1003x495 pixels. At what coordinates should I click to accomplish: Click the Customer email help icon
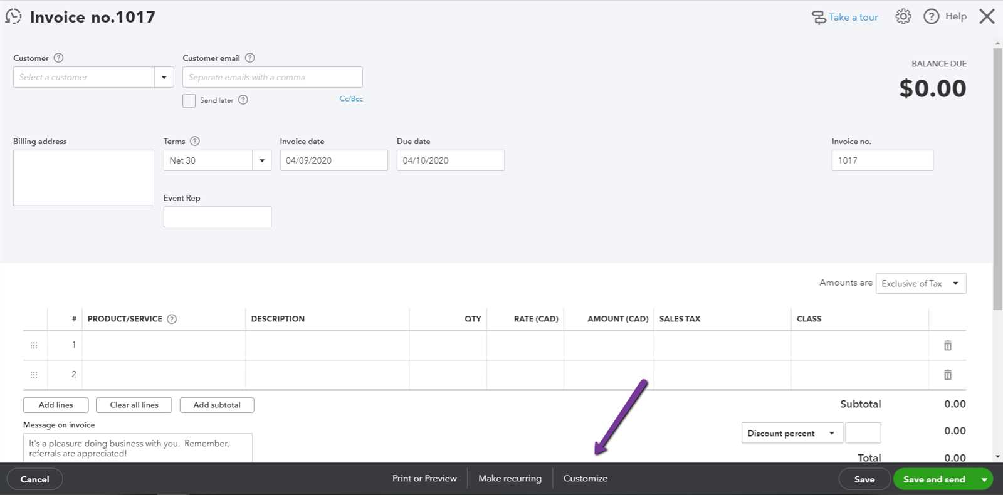[249, 58]
